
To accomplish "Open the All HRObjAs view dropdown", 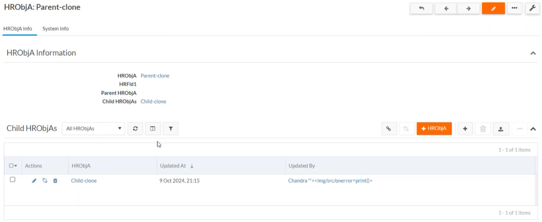I will click(x=93, y=128).
